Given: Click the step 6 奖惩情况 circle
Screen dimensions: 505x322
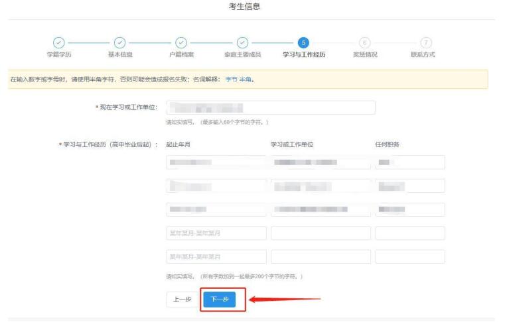Looking at the screenshot, I should 364,43.
